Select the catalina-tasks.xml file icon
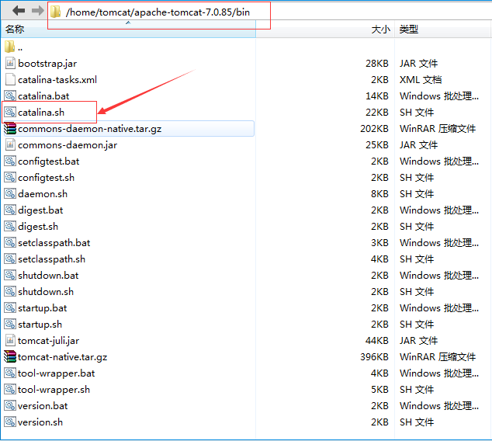This screenshot has width=492, height=441. point(10,79)
